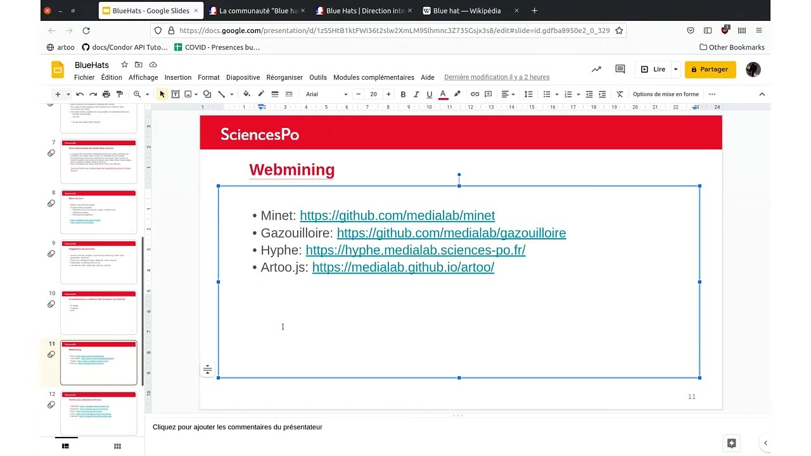The height and width of the screenshot is (456, 811).
Task: Open bulleted list style dropdown arrow
Action: (557, 94)
